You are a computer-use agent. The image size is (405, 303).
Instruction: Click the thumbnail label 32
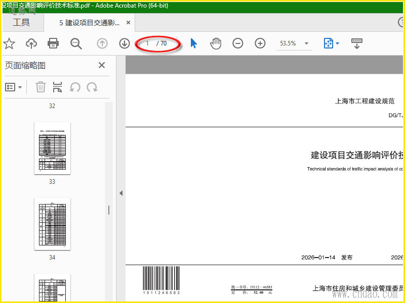pyautogui.click(x=52, y=106)
